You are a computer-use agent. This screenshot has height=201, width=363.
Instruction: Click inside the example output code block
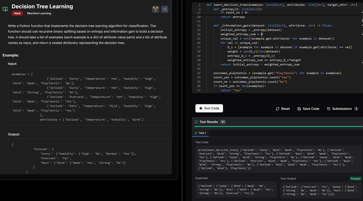(x=88, y=156)
